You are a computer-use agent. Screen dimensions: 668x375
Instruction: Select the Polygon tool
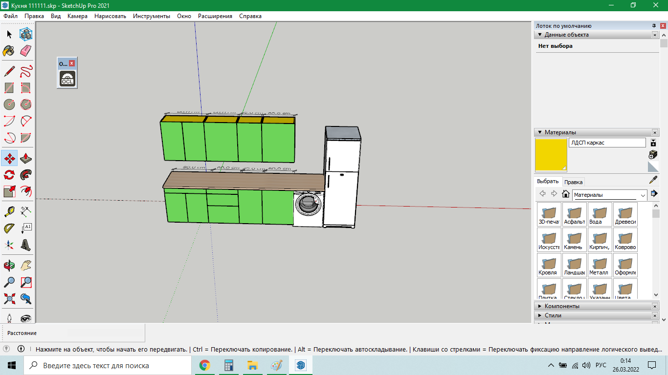[26, 104]
